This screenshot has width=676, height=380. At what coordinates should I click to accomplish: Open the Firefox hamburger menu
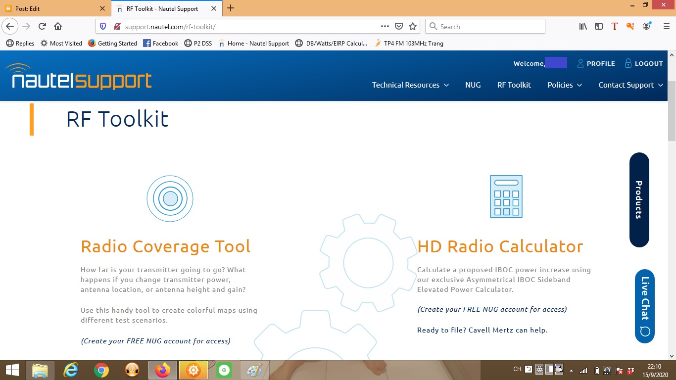pos(666,26)
